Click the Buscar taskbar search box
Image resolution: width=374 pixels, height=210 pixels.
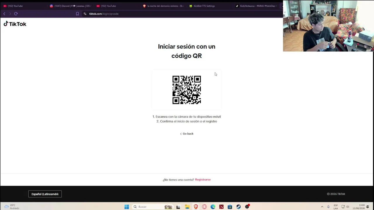pos(152,207)
